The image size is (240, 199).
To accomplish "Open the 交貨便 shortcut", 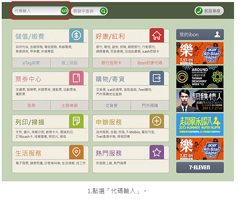I will 112,105.
